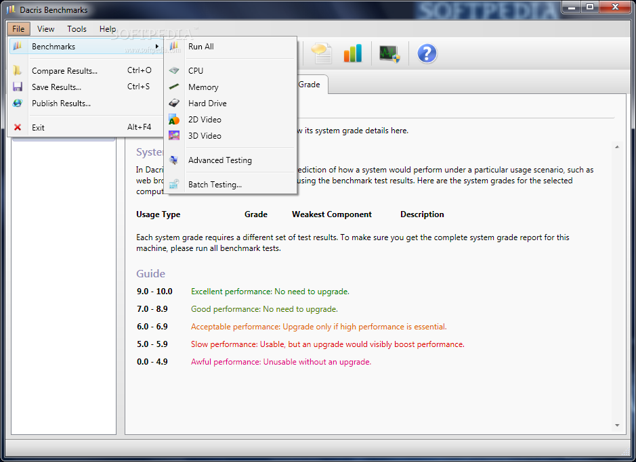Click scroll down arrow in report pane
Viewport: 636px width, 462px height.
[617, 425]
